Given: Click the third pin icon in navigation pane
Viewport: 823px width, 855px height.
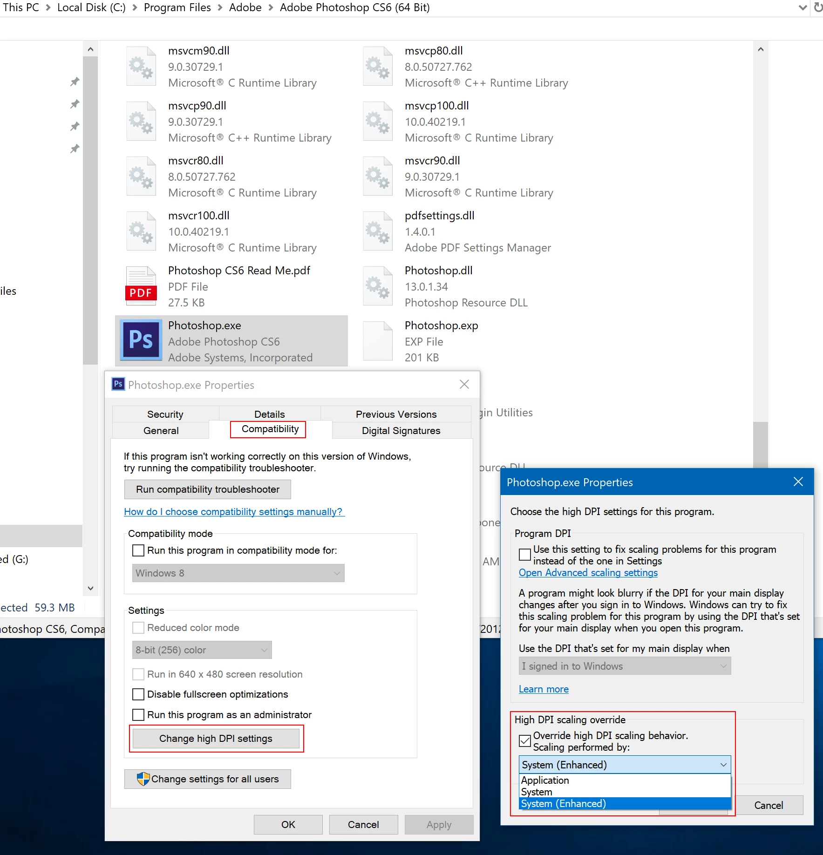Looking at the screenshot, I should click(75, 127).
